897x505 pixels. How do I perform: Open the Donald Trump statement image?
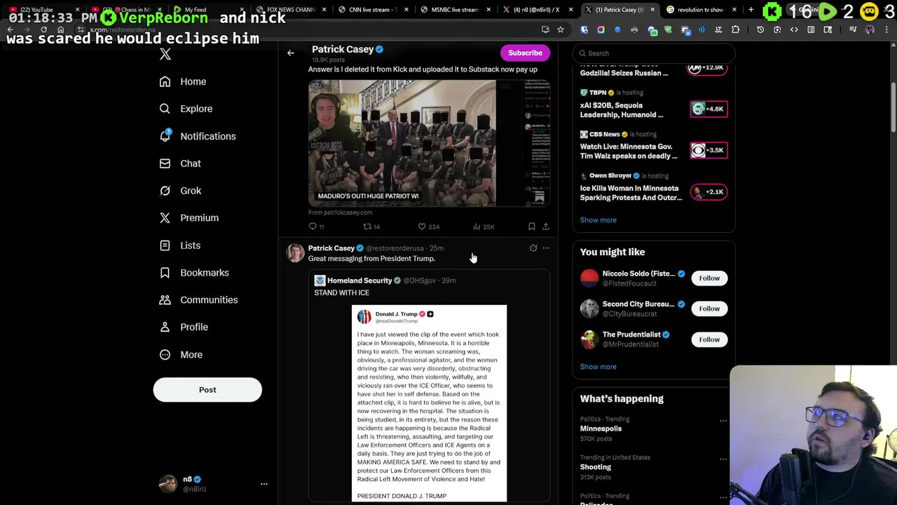[x=429, y=403]
